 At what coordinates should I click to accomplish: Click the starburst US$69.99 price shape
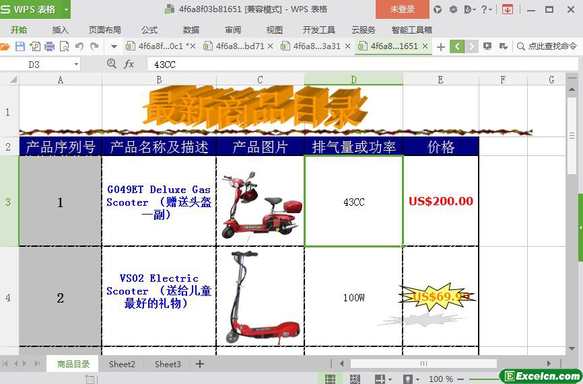click(438, 297)
